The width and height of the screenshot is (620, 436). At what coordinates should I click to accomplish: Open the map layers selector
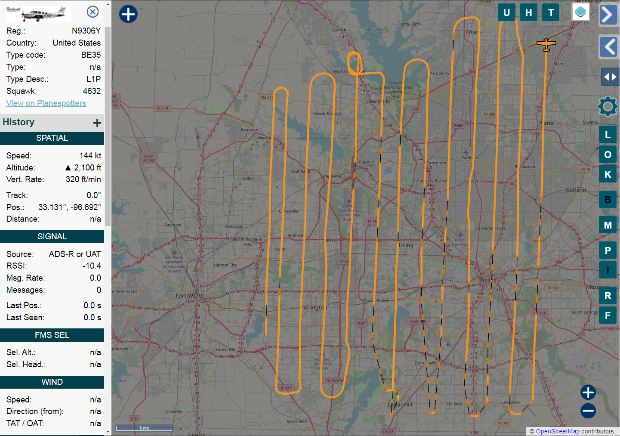580,12
